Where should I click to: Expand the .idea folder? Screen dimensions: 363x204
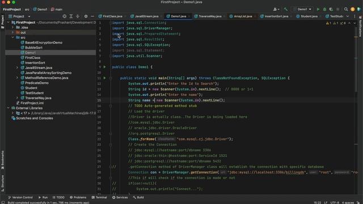(x=12, y=28)
